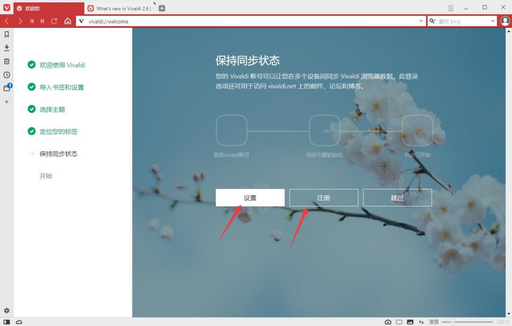Open page actions in the status bar
The image size is (512, 326).
coord(421,322)
